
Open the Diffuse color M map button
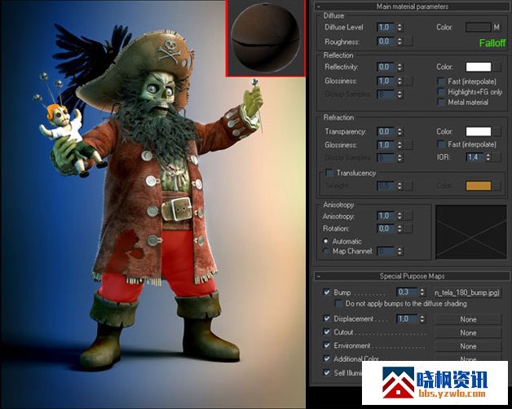point(497,27)
